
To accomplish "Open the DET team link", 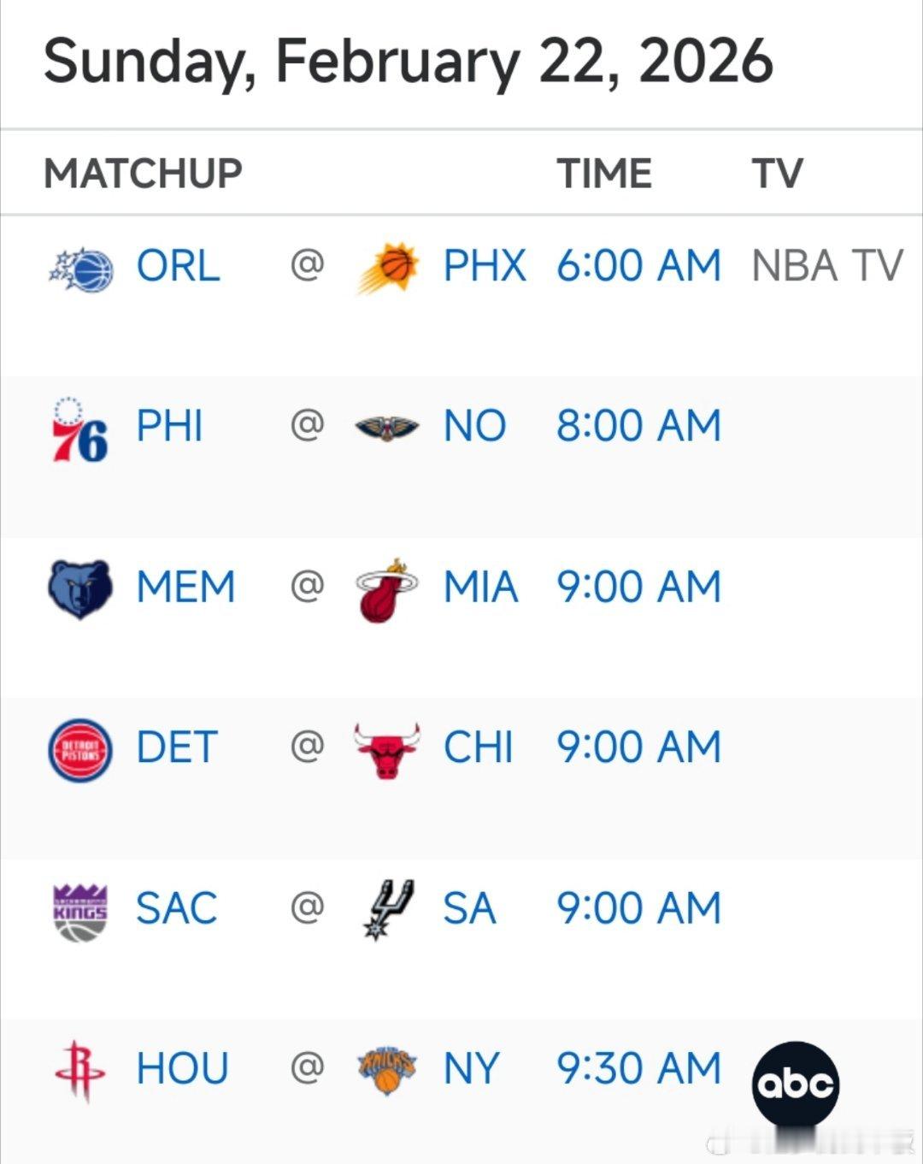I will coord(177,747).
